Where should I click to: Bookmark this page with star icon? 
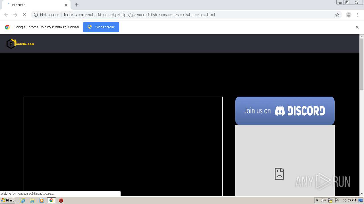click(x=337, y=15)
